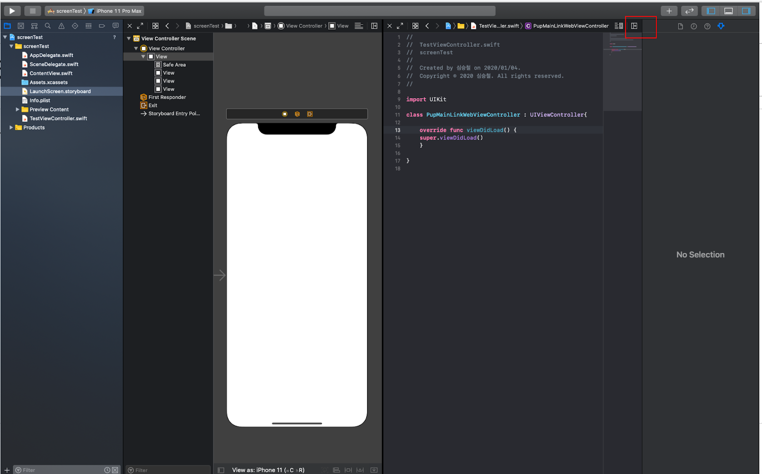Choose iPhone 11 Pro Max run destination
The image size is (762, 474).
pyautogui.click(x=115, y=10)
